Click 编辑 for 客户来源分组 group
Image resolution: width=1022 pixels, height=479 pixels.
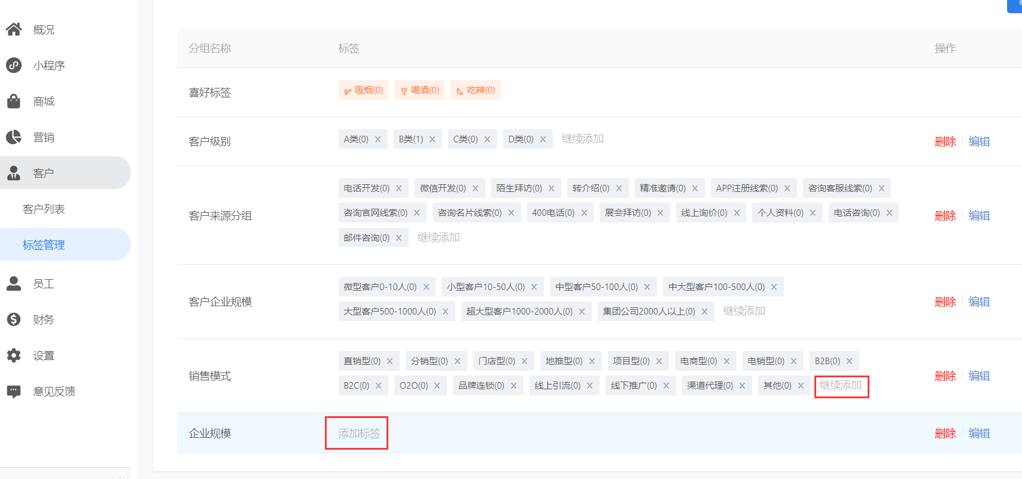[980, 216]
